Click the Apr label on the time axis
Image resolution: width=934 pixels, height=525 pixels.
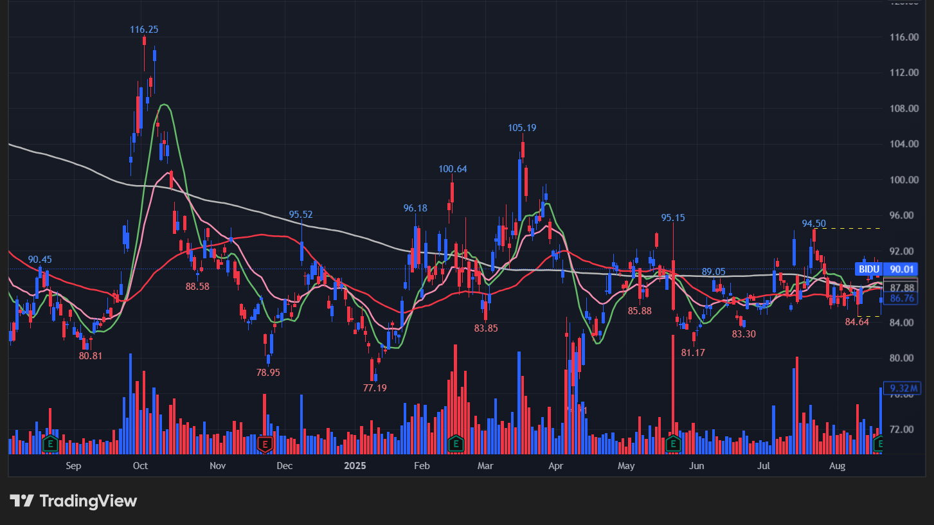(556, 466)
